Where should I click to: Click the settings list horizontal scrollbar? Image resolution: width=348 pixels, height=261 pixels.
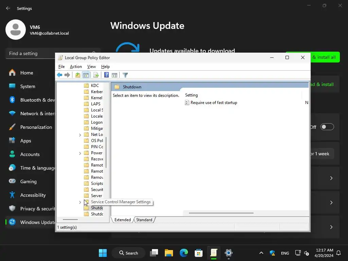point(221,213)
